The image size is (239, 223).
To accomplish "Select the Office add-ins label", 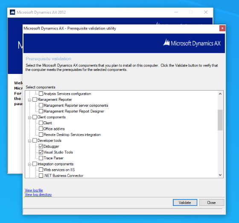I will click(x=54, y=129).
